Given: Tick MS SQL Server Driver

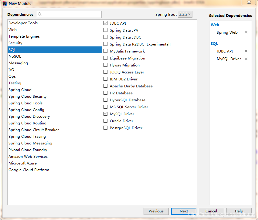Looking at the screenshot, I should [x=105, y=107].
